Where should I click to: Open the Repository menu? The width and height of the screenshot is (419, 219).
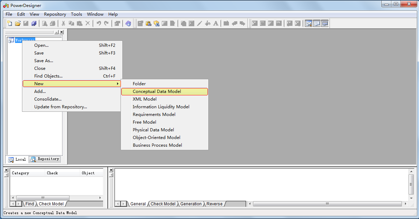[55, 14]
